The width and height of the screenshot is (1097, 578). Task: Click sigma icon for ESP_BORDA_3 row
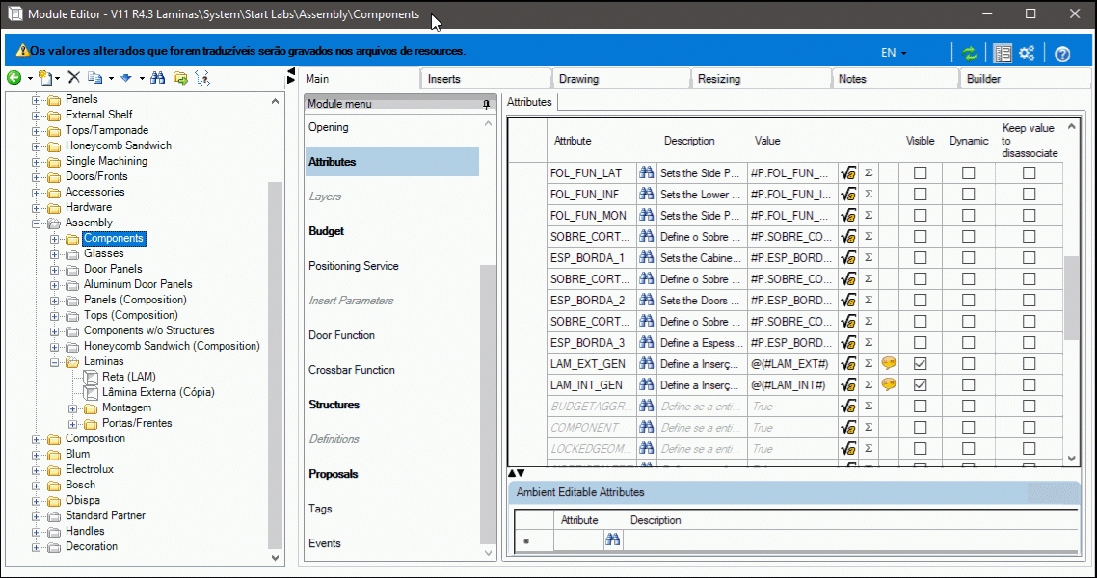(869, 343)
